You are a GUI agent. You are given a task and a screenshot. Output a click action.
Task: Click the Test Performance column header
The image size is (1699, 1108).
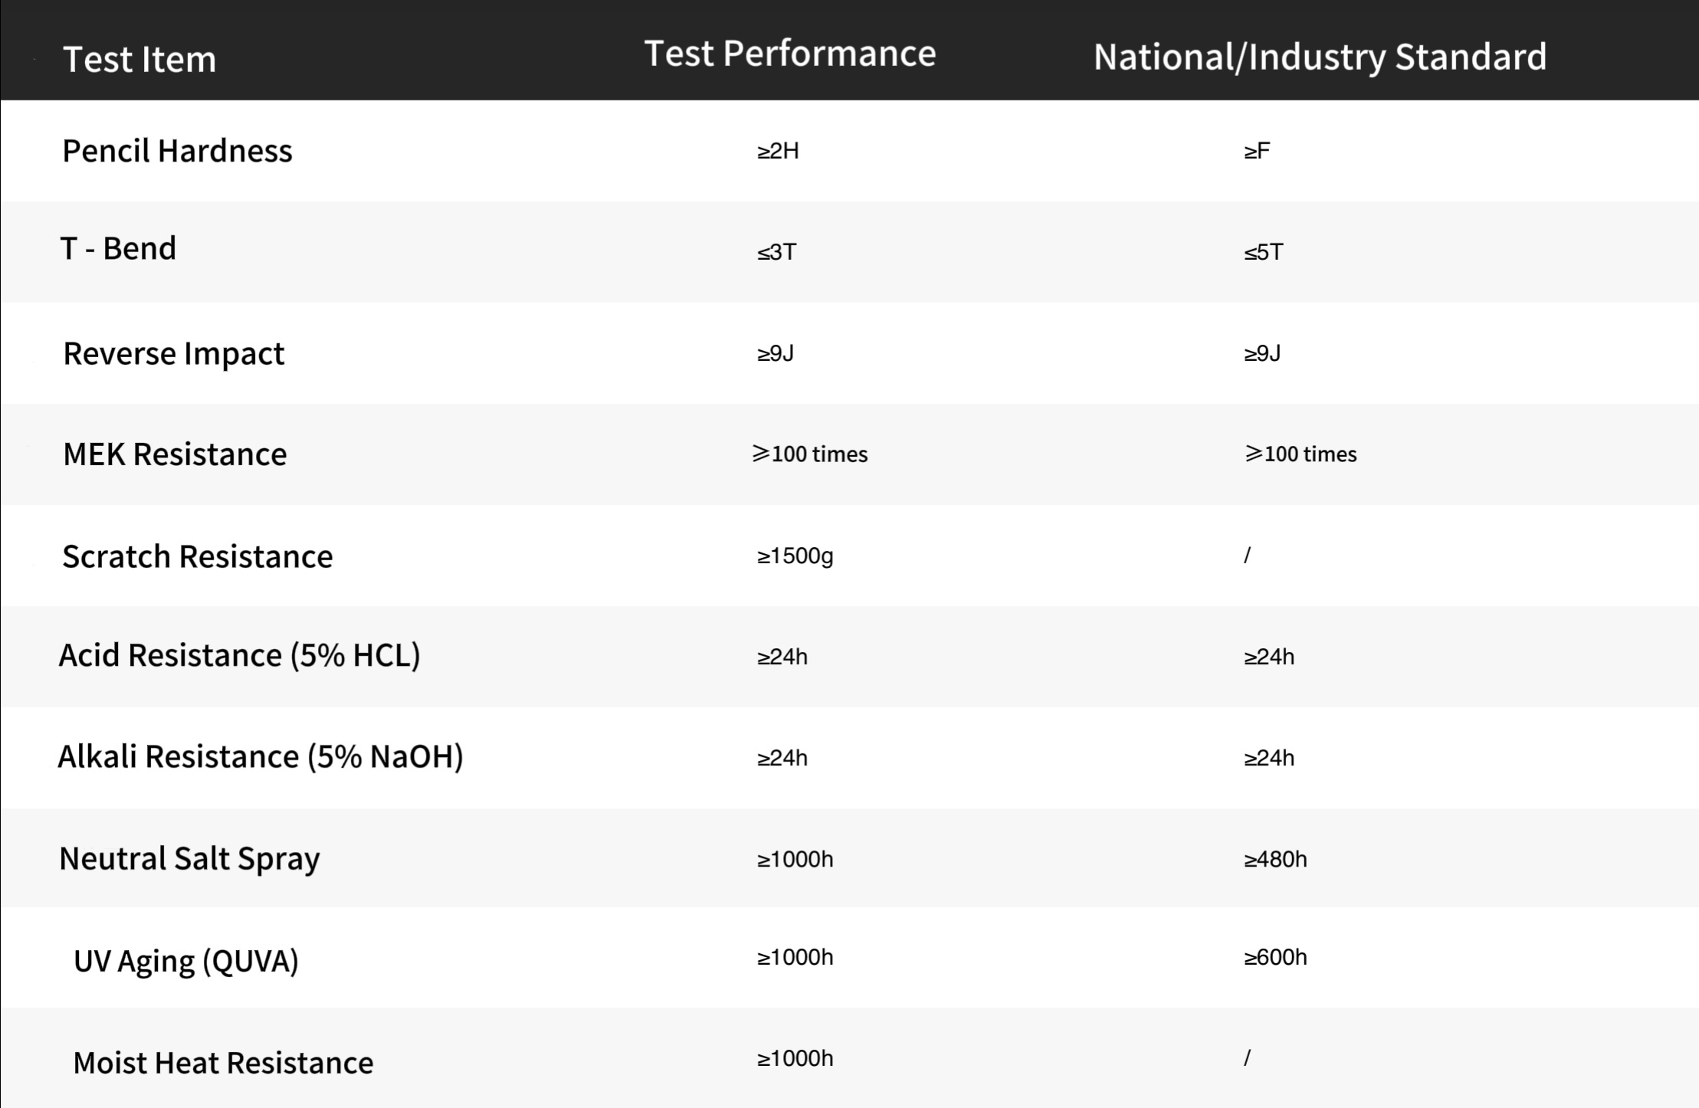tap(790, 54)
